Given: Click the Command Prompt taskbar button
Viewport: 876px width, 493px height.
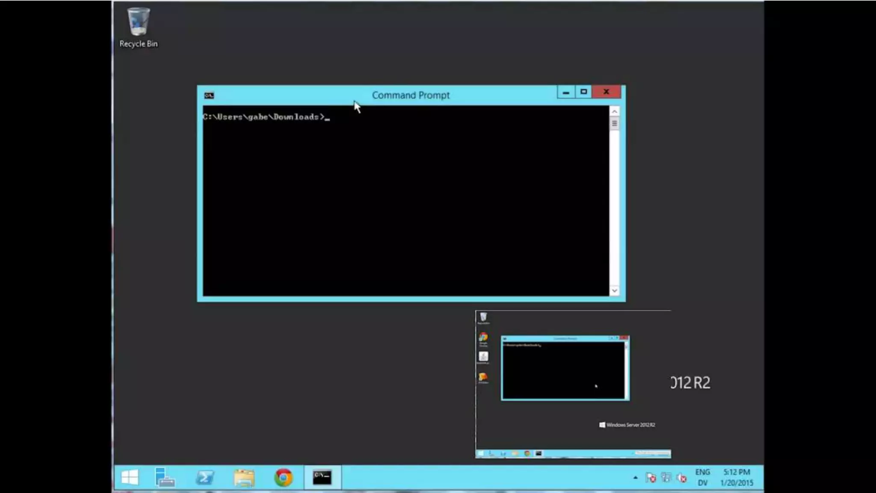Looking at the screenshot, I should (322, 477).
